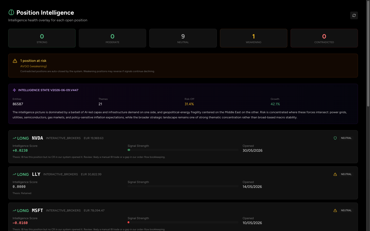This screenshot has width=370, height=231.
Task: Click the brain icon beside Position Intelligence
Action: (11, 12)
